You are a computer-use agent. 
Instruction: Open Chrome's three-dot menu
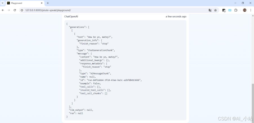(x=251, y=10)
